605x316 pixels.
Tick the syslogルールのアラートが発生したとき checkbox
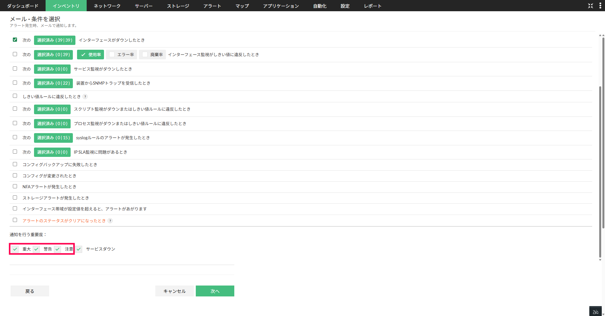(x=15, y=137)
